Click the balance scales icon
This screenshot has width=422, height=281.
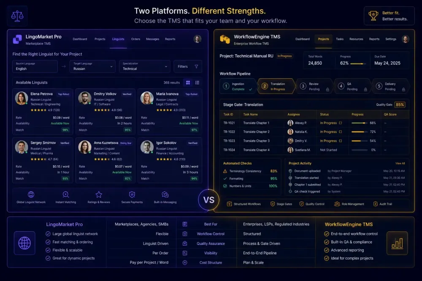pos(17,16)
